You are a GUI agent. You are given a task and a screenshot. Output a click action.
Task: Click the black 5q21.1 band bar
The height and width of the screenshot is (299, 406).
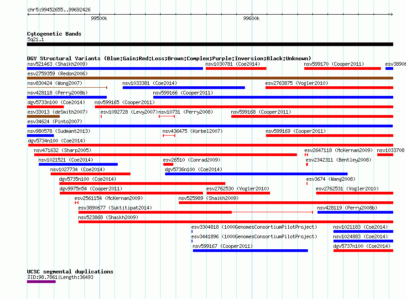click(210, 44)
